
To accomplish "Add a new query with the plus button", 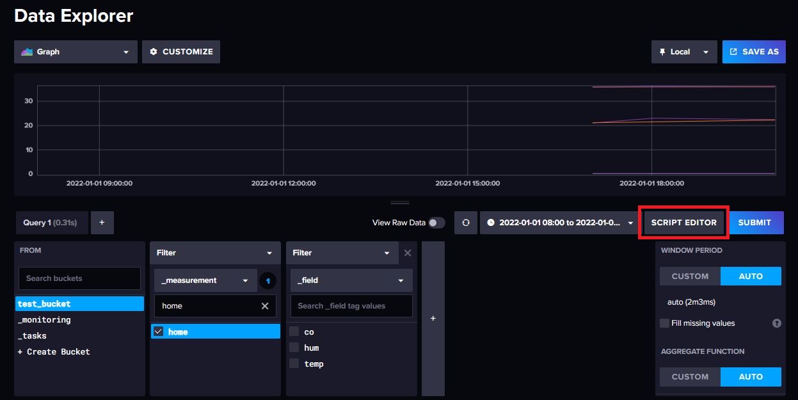I will 101,222.
